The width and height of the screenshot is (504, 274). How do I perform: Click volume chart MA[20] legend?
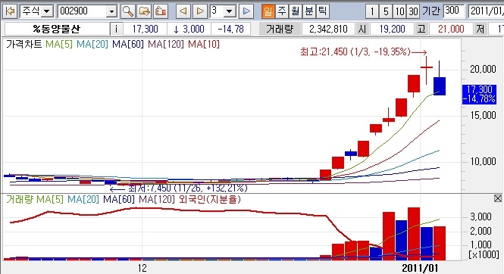point(83,199)
